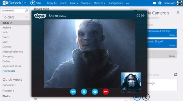
Task: Open the Categories dropdown
Action: pyautogui.click(x=116, y=3)
